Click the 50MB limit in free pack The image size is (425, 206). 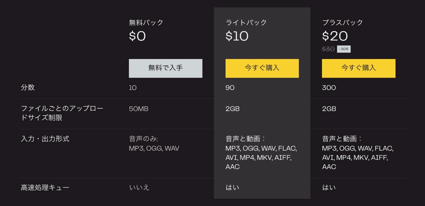(139, 109)
